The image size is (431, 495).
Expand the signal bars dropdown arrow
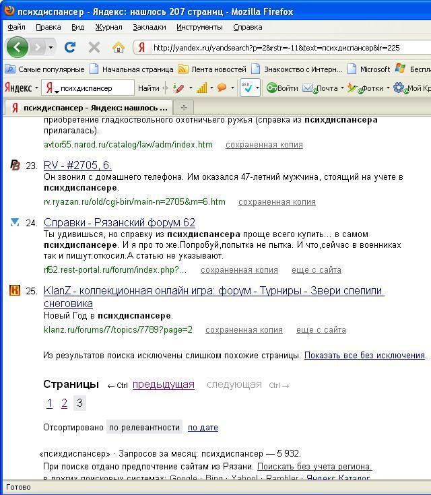tap(211, 88)
